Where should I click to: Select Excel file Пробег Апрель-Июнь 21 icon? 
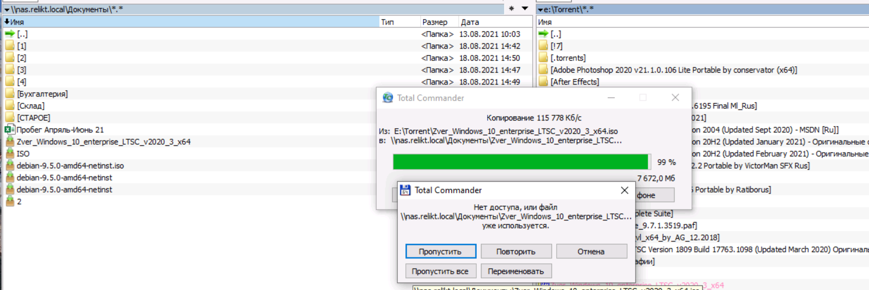click(x=10, y=130)
